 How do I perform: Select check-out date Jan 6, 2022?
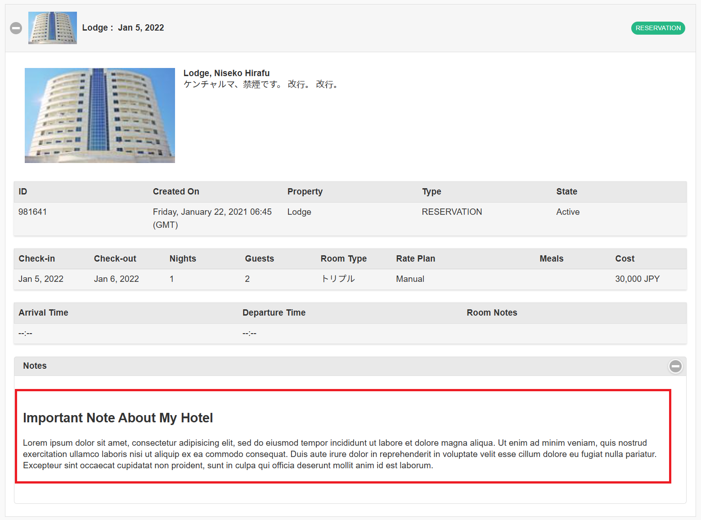(x=117, y=279)
